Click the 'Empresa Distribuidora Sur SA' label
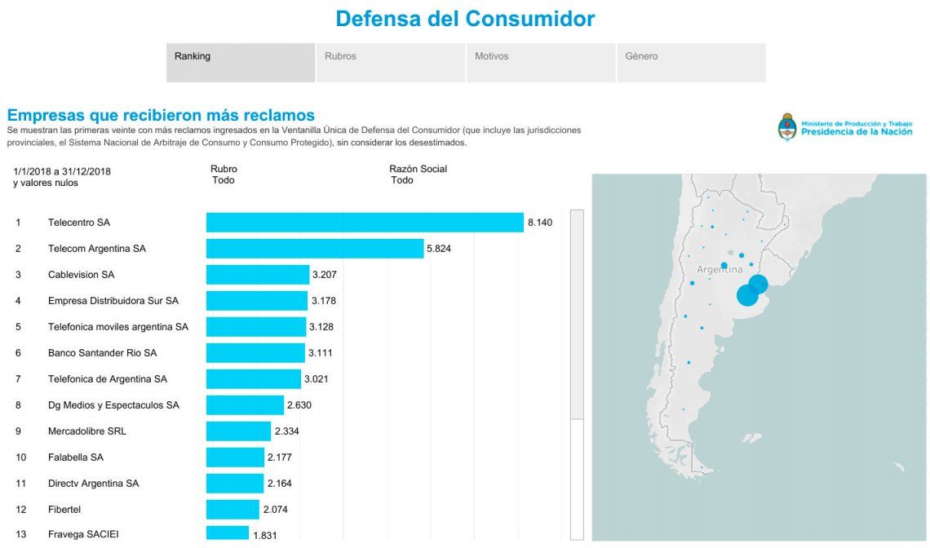The image size is (930, 548). (x=113, y=301)
